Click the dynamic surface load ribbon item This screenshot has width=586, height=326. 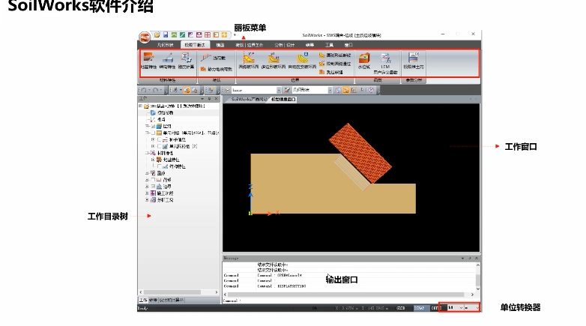tap(217, 69)
